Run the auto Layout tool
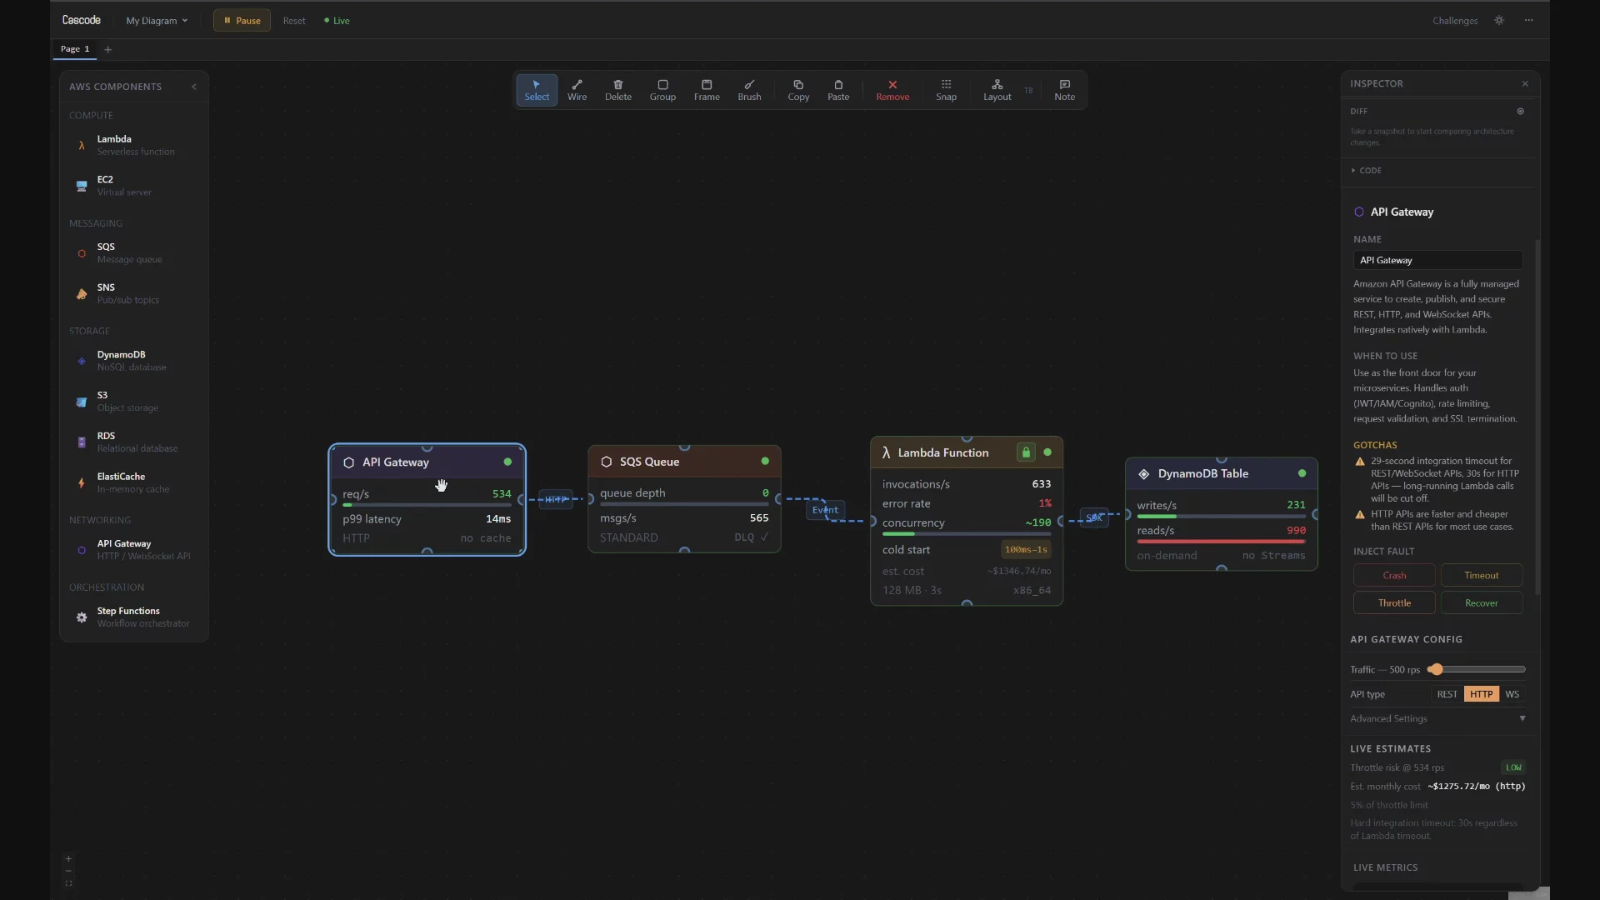Image resolution: width=1600 pixels, height=900 pixels. (x=997, y=90)
